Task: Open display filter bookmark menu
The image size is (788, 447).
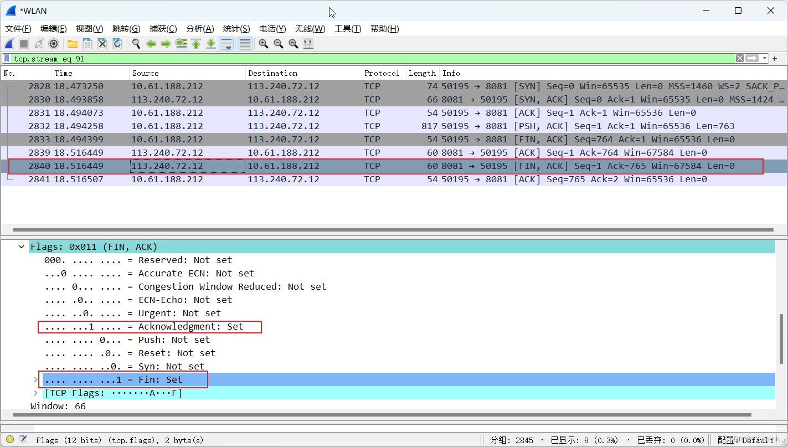Action: 6,58
